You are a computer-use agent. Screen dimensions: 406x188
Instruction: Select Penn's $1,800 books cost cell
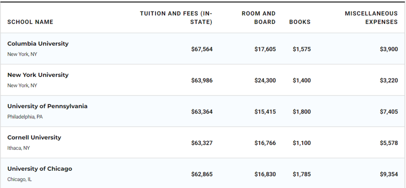coord(302,112)
